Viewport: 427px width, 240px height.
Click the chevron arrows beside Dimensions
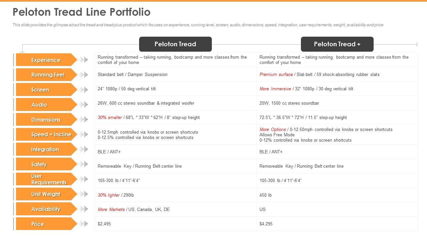[x=84, y=120]
